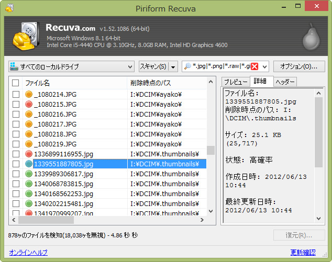Click orange status dot of _1080219.JPG

pos(29,144)
